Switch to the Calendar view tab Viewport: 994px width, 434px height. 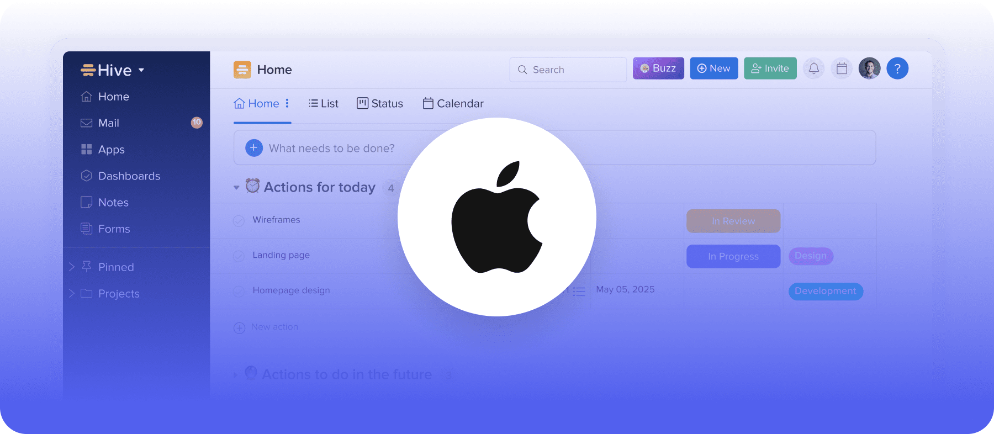[453, 104]
